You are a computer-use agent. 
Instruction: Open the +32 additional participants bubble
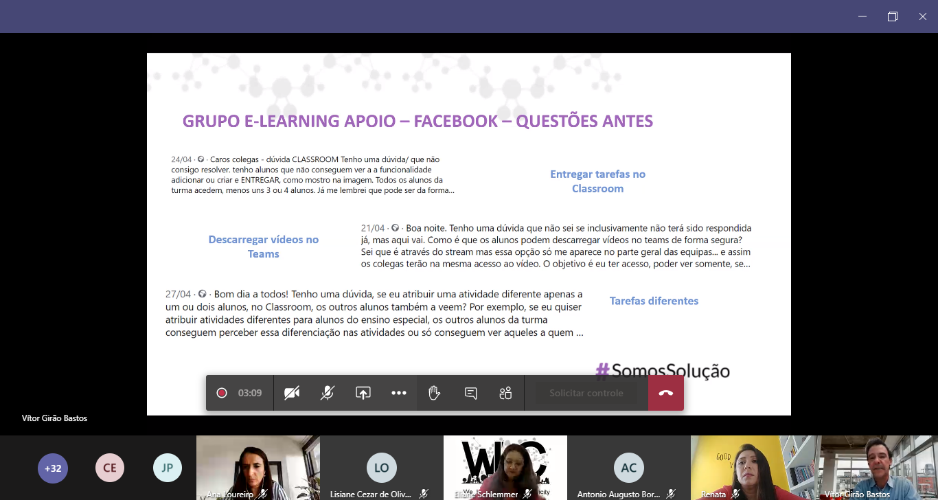click(x=53, y=468)
